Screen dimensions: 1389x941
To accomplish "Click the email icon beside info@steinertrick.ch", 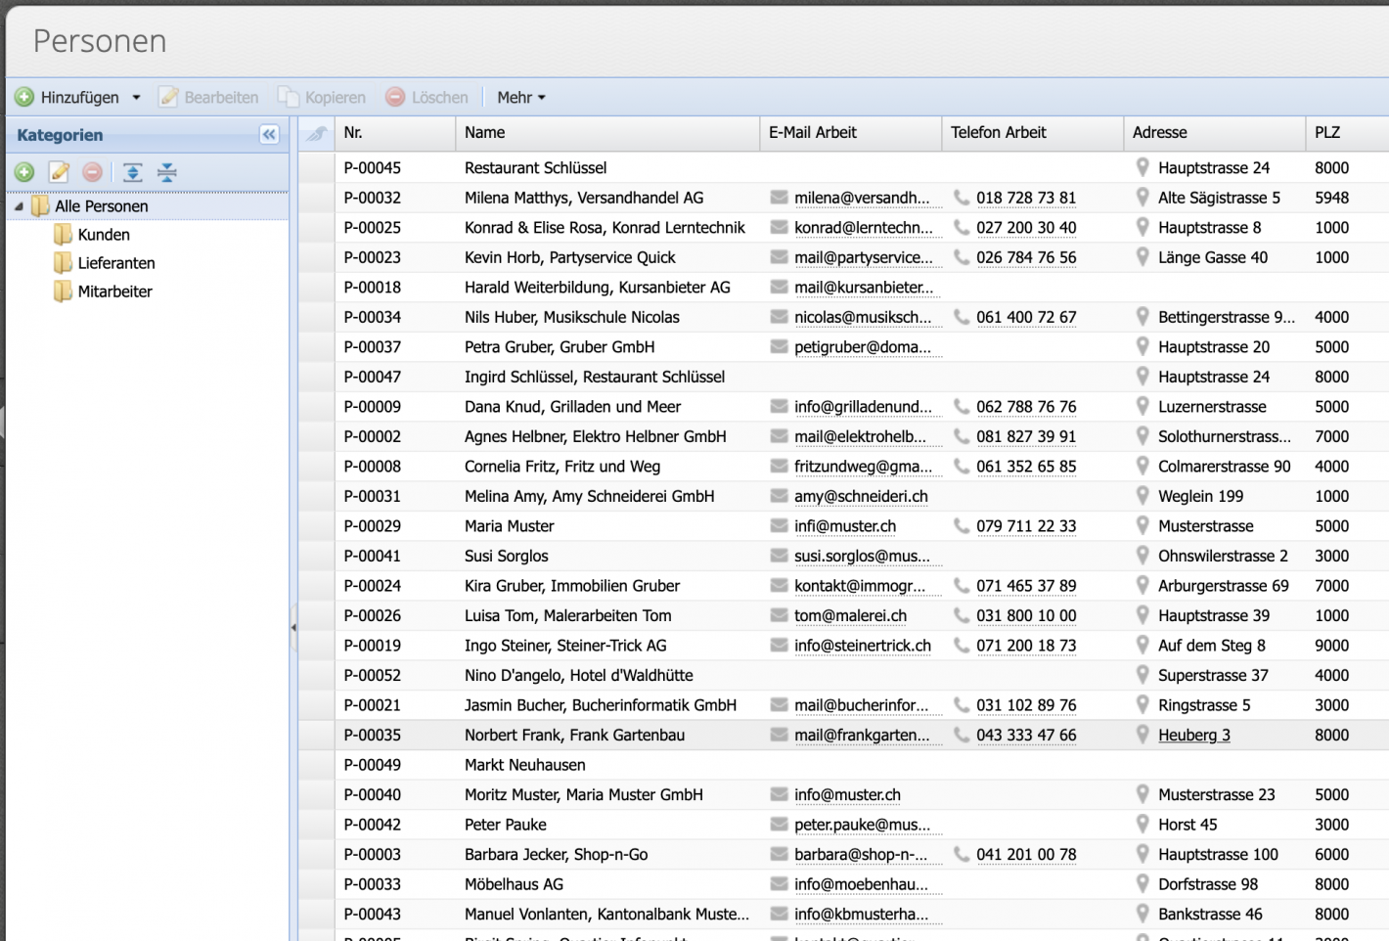I will [777, 646].
